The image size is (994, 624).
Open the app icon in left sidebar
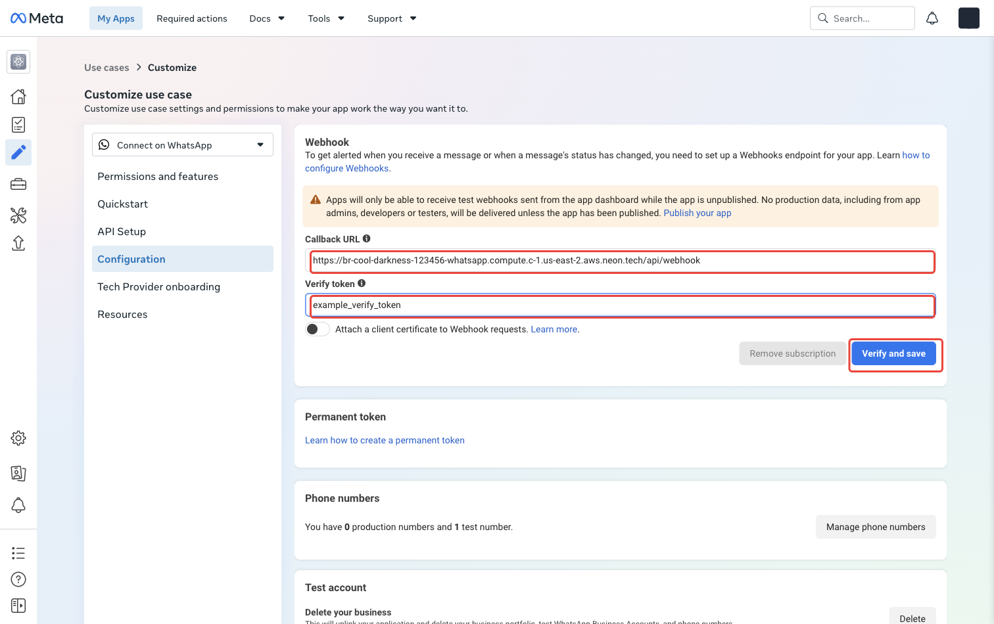coord(18,62)
